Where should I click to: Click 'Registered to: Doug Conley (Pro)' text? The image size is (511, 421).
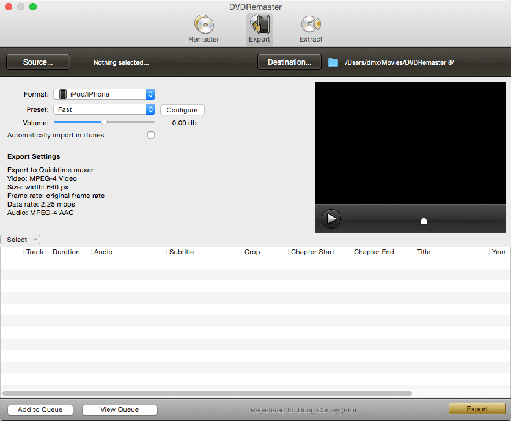point(303,410)
